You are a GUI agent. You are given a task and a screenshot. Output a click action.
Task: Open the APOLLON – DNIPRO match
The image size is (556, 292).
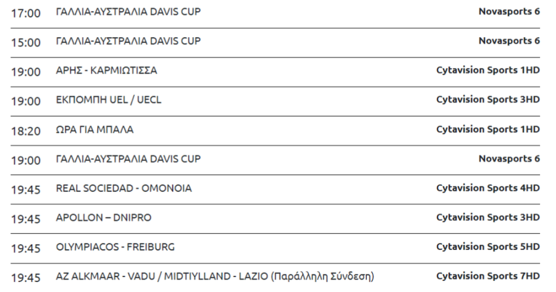[x=104, y=217]
